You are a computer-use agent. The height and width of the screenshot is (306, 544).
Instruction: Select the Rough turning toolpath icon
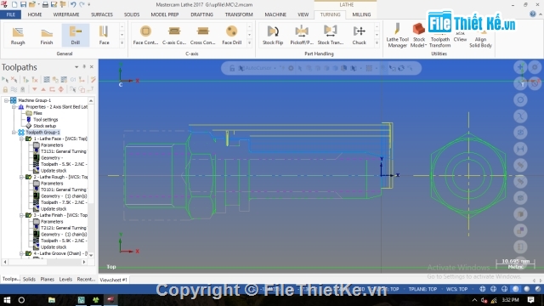[18, 36]
